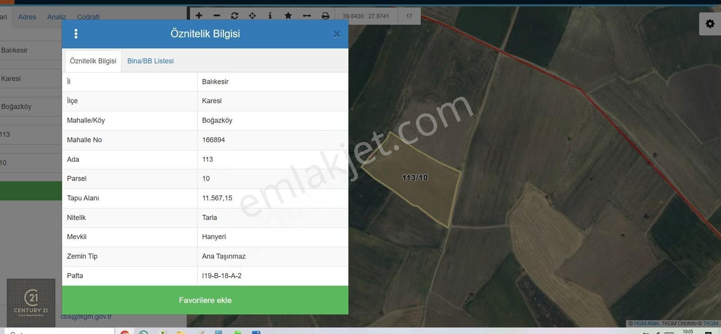Select the measure distance arrow tool

point(307,15)
